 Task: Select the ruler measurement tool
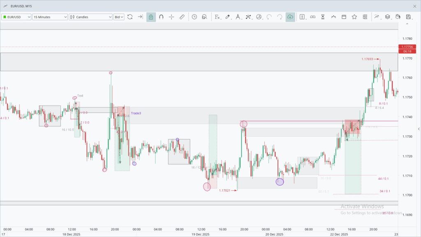(x=182, y=17)
